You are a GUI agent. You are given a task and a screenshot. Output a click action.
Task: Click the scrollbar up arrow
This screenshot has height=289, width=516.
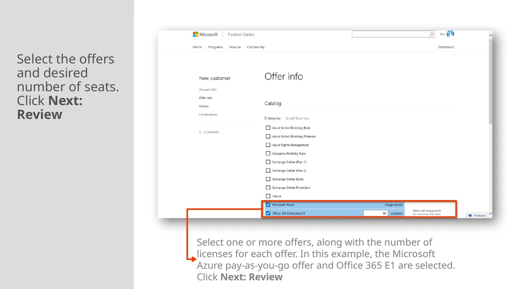(x=490, y=35)
